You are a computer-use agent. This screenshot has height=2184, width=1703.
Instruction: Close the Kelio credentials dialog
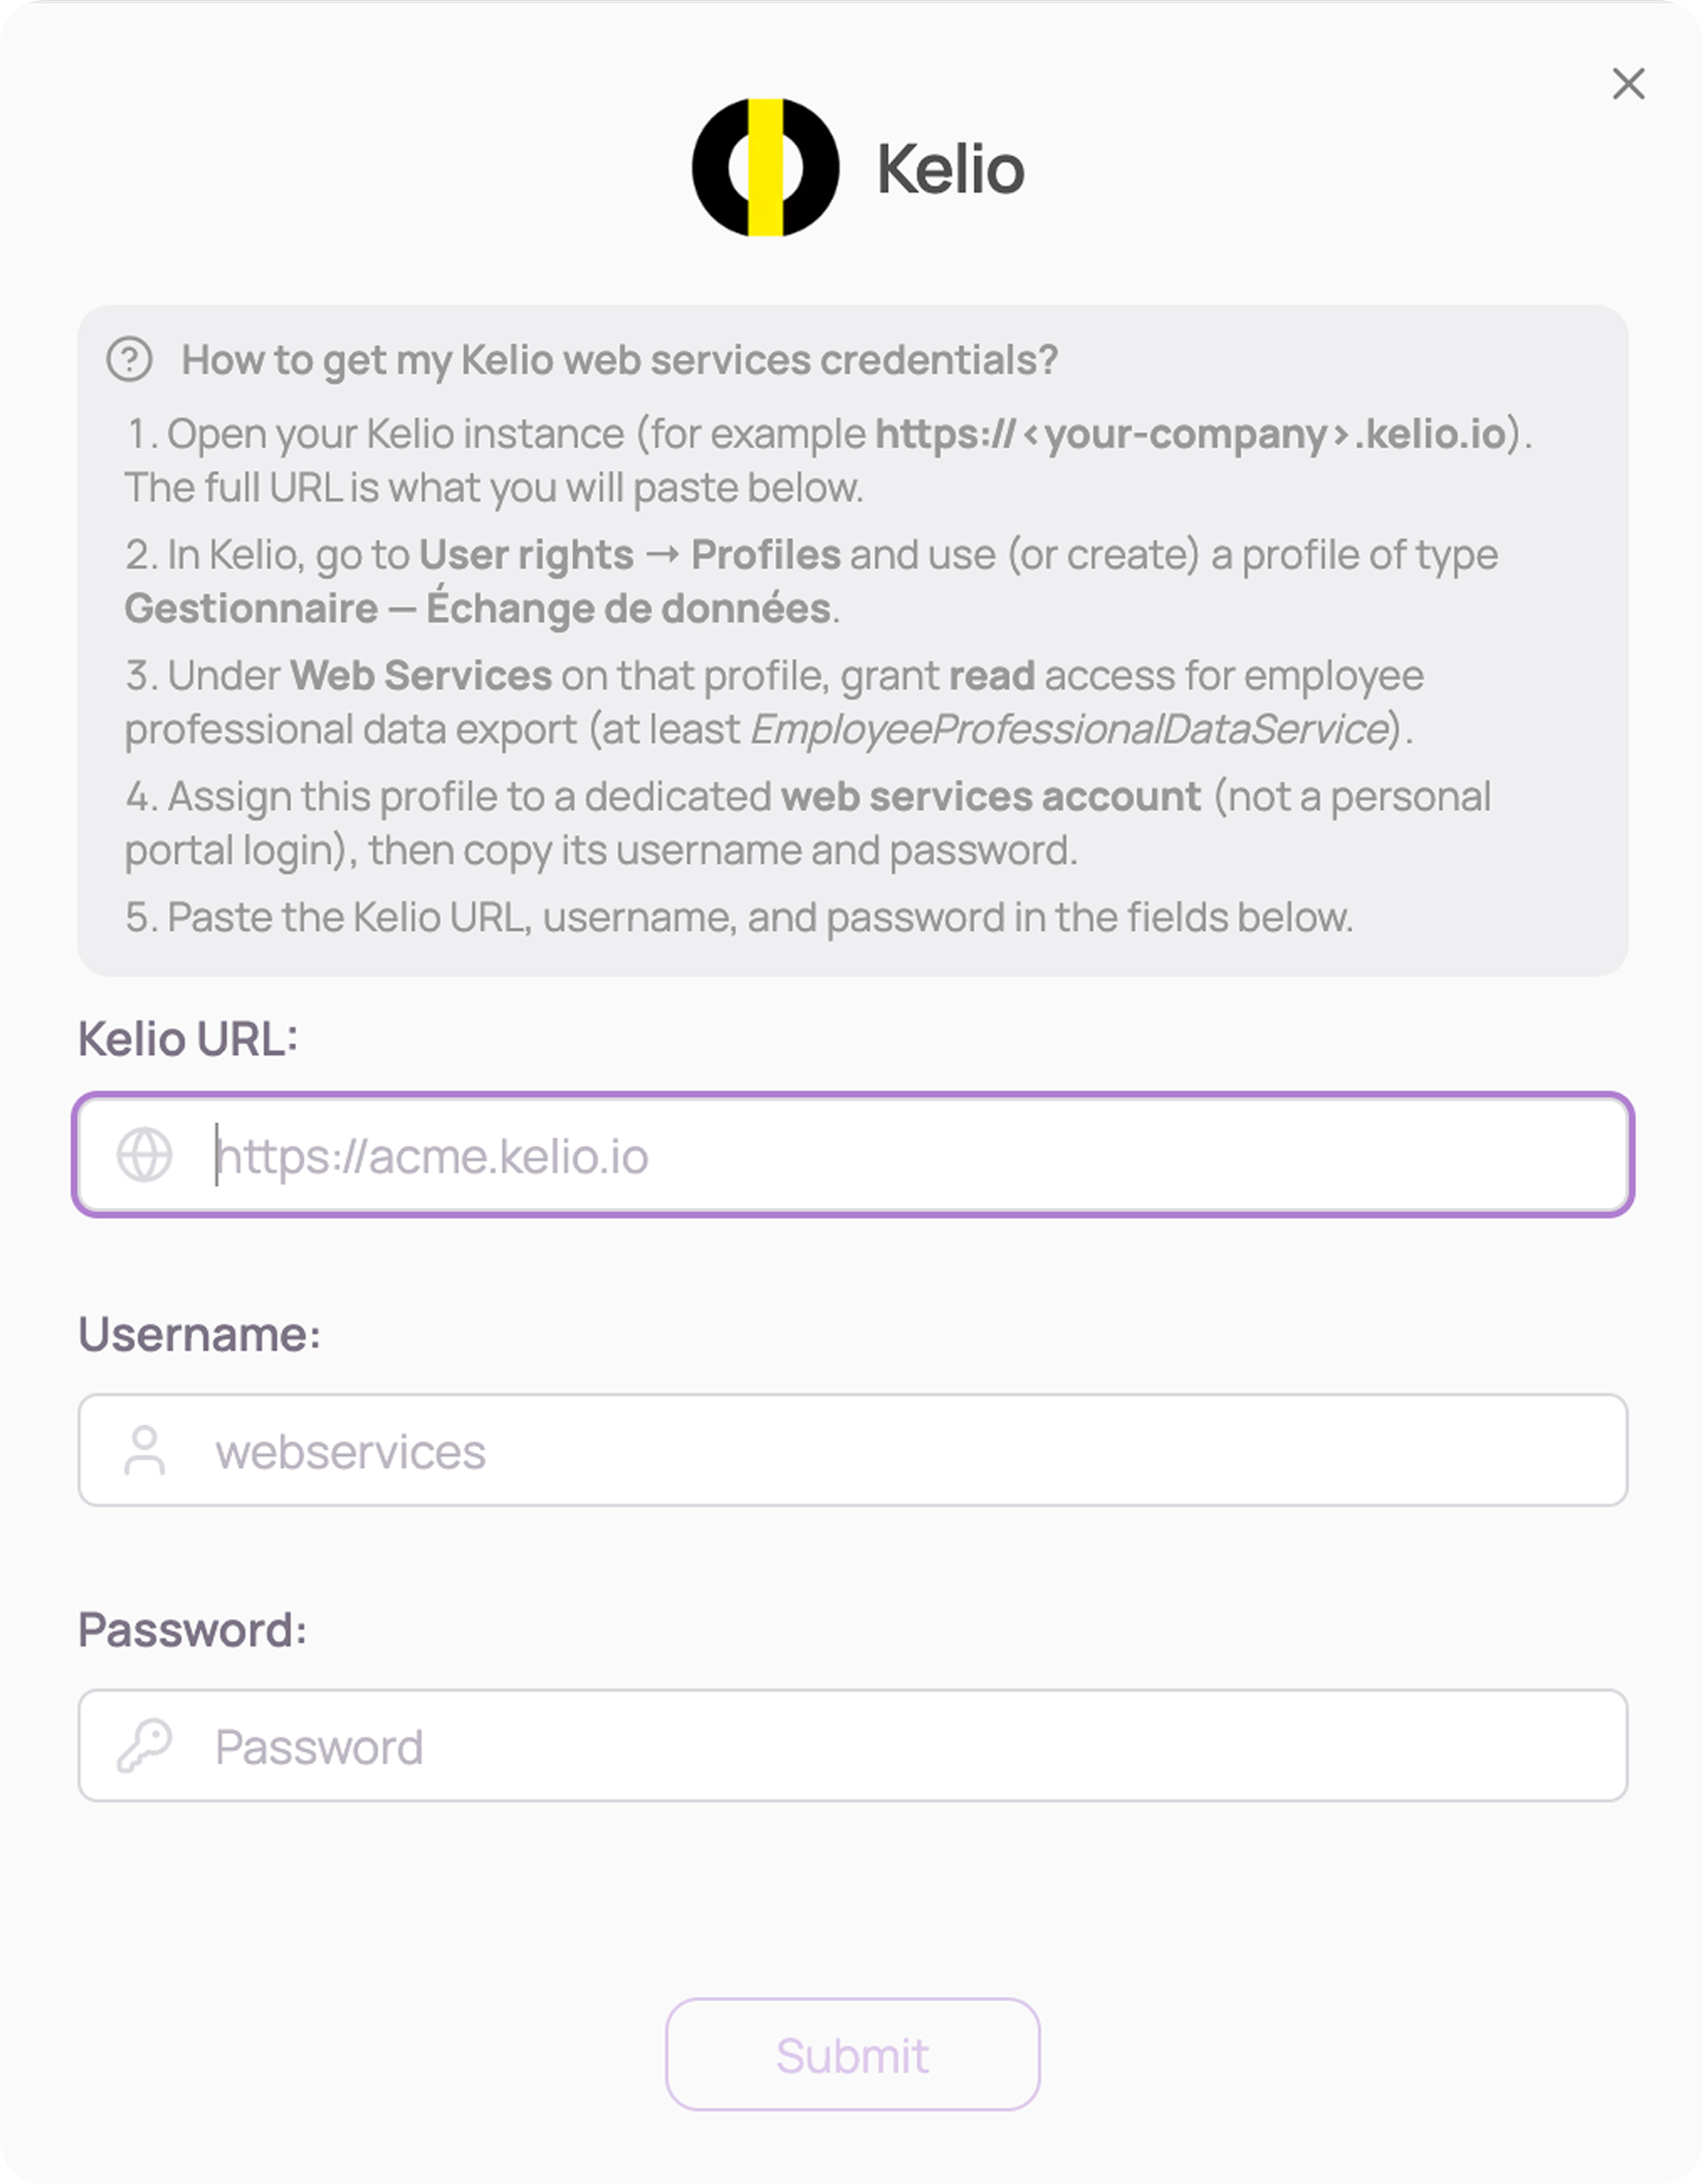click(1628, 84)
